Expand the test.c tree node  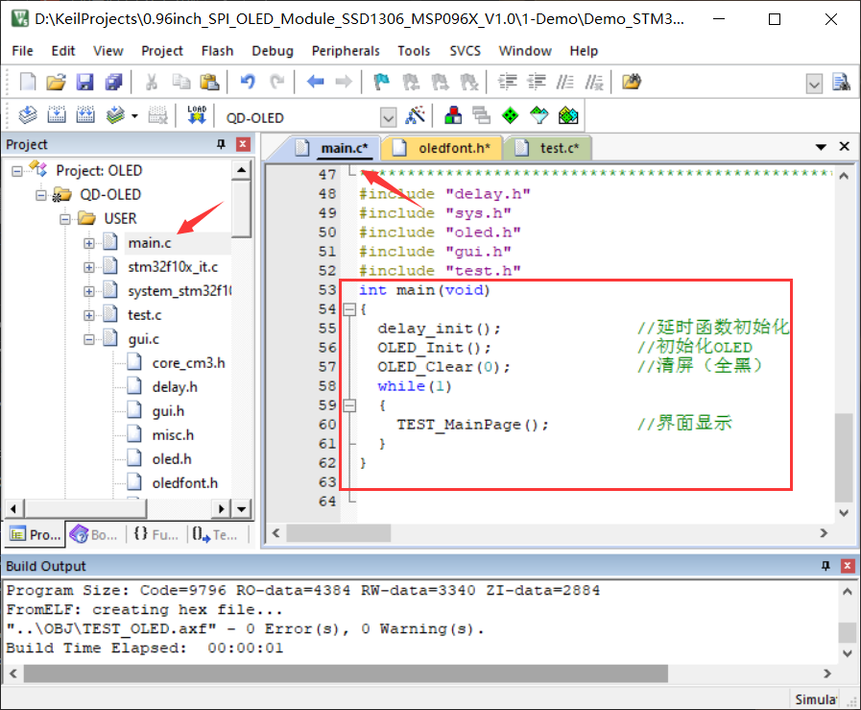[x=89, y=315]
